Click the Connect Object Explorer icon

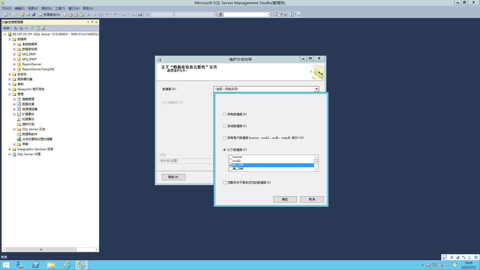click(x=15, y=28)
